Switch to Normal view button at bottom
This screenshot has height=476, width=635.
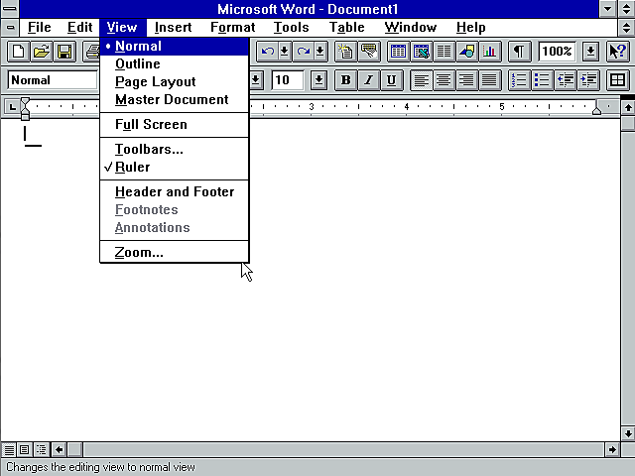[x=9, y=449]
